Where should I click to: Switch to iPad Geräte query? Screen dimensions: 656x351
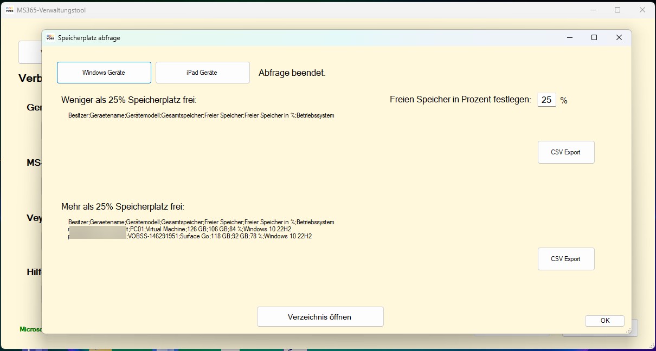pos(202,73)
